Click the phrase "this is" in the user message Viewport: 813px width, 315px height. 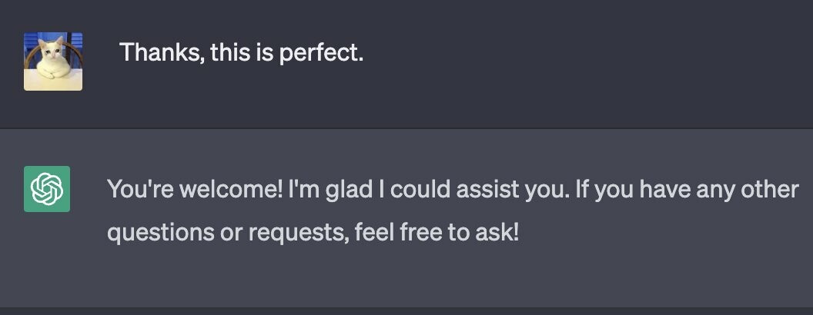pos(243,52)
